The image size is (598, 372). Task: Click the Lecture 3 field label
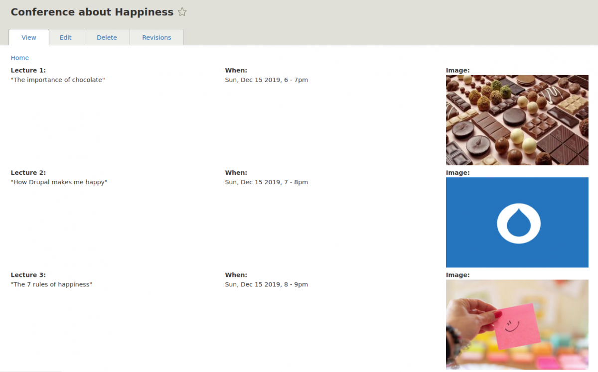pos(28,275)
